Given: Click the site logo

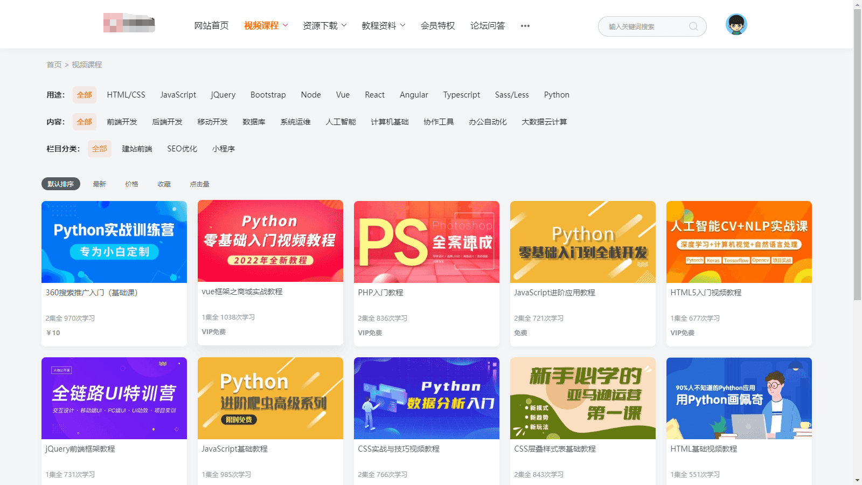Looking at the screenshot, I should pos(129,23).
